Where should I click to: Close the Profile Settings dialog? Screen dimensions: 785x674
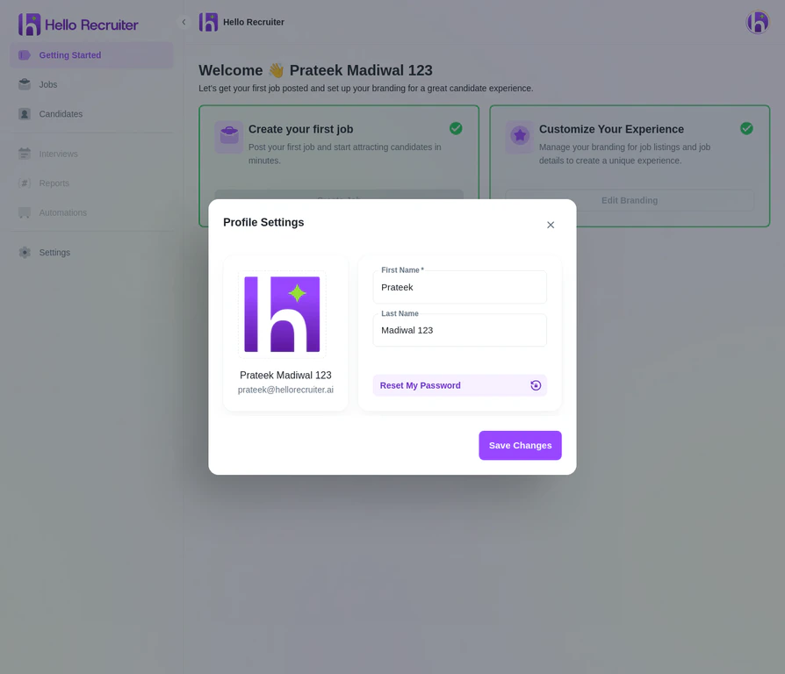click(x=551, y=225)
